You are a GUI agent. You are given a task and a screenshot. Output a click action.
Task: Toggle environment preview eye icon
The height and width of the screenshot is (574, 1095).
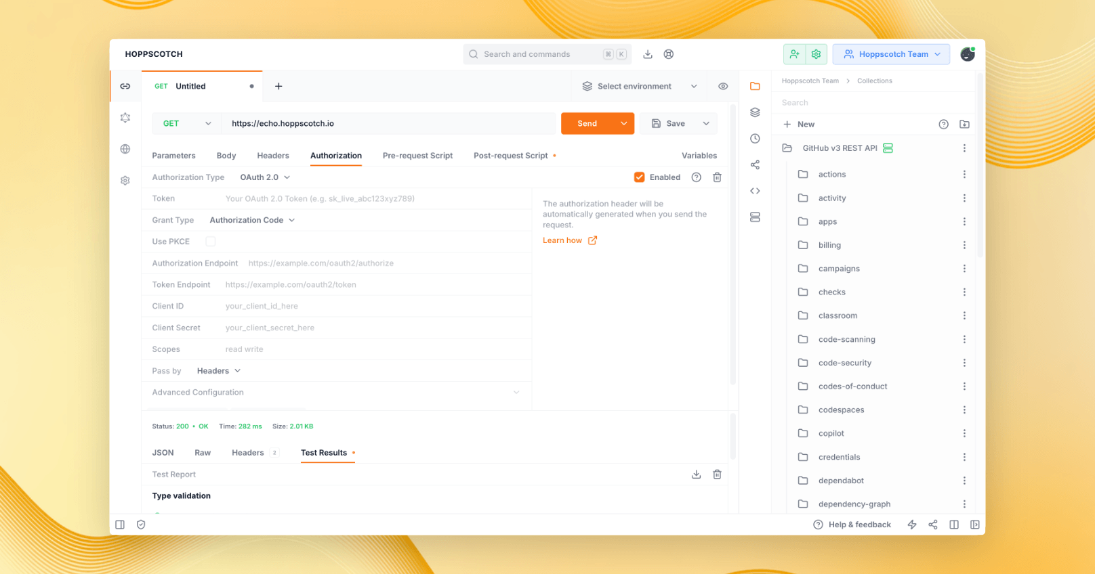coord(723,87)
